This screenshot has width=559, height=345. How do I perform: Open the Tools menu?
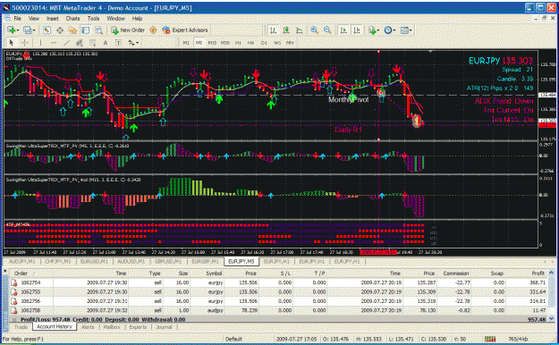[x=93, y=18]
